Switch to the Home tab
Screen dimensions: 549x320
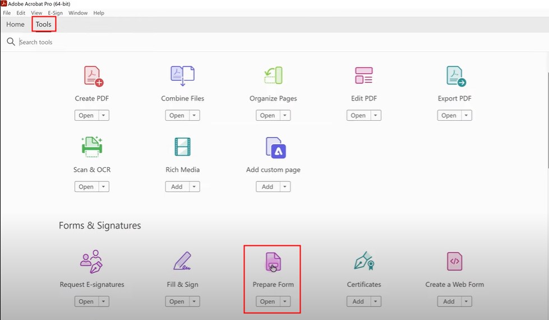coord(15,25)
